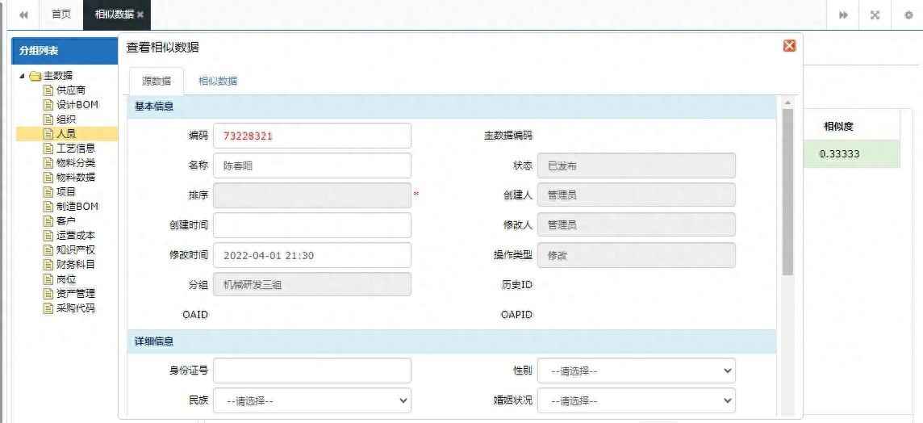Click the 状态 field showing 已发布

[637, 165]
